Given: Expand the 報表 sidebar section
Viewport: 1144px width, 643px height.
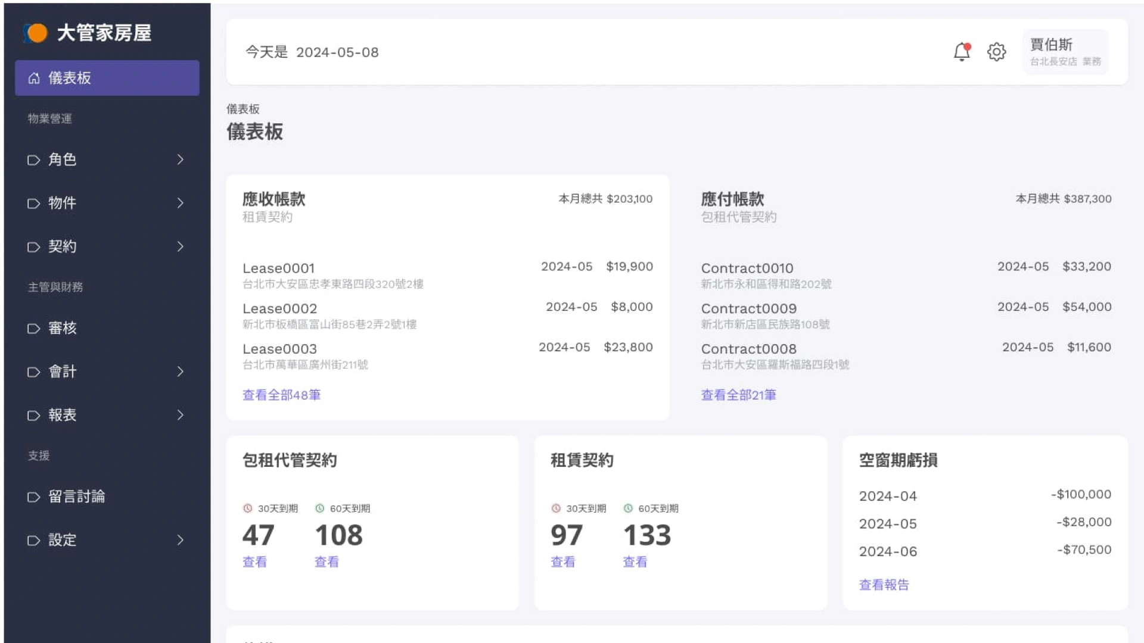Looking at the screenshot, I should [181, 415].
